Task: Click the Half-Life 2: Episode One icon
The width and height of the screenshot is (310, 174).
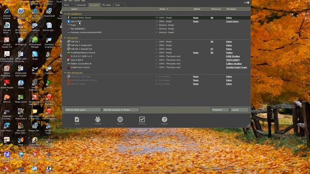Action: tap(68, 49)
